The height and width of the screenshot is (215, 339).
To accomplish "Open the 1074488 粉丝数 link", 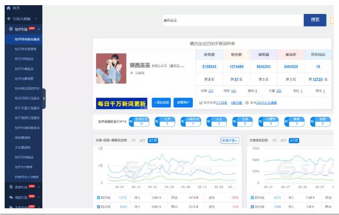I will click(237, 66).
